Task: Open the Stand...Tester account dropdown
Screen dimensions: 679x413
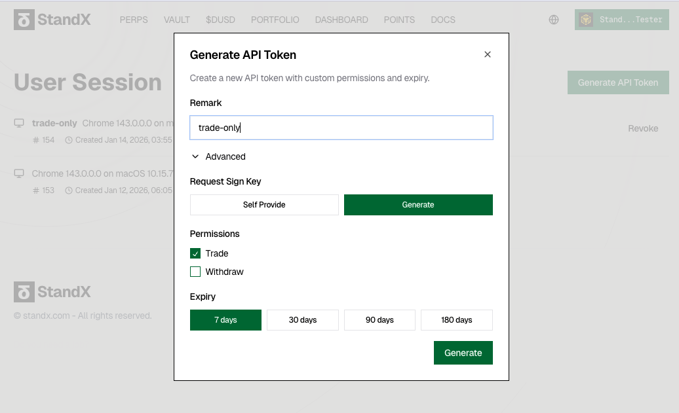Action: pos(621,20)
